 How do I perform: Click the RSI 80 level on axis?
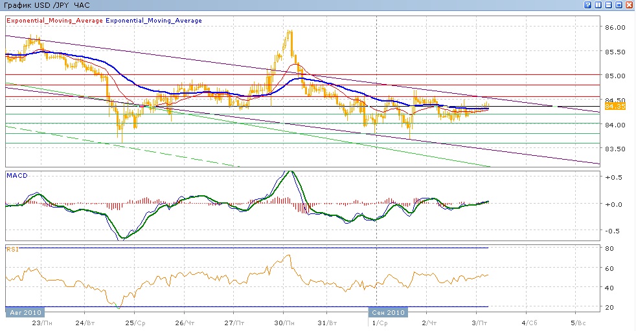(x=609, y=248)
